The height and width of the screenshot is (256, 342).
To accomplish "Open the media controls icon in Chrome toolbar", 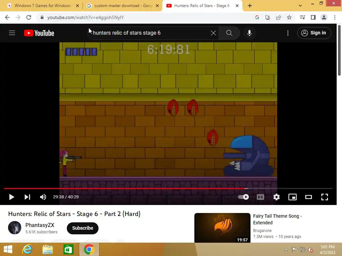I will click(x=302, y=17).
